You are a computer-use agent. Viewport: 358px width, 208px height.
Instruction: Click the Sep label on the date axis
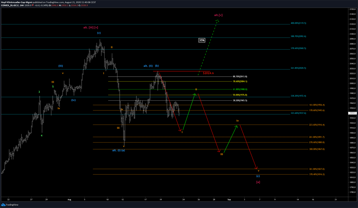click(x=229, y=199)
